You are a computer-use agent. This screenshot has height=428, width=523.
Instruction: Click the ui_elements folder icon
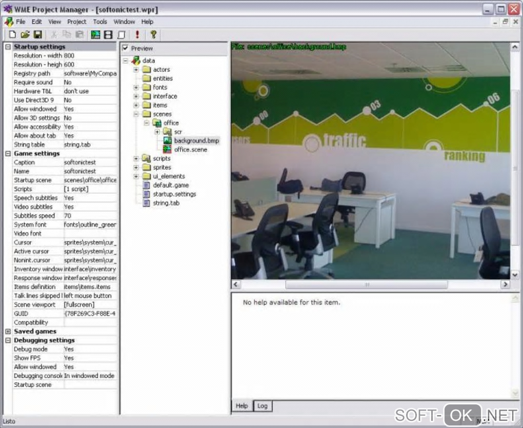click(x=147, y=176)
